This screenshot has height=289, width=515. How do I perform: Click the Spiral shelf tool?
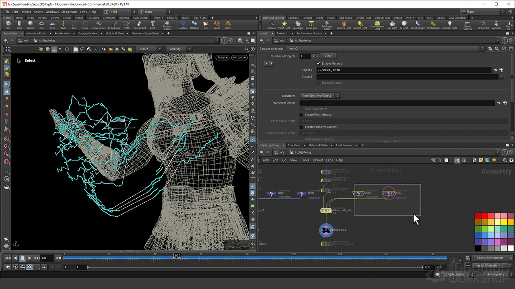[x=217, y=25]
